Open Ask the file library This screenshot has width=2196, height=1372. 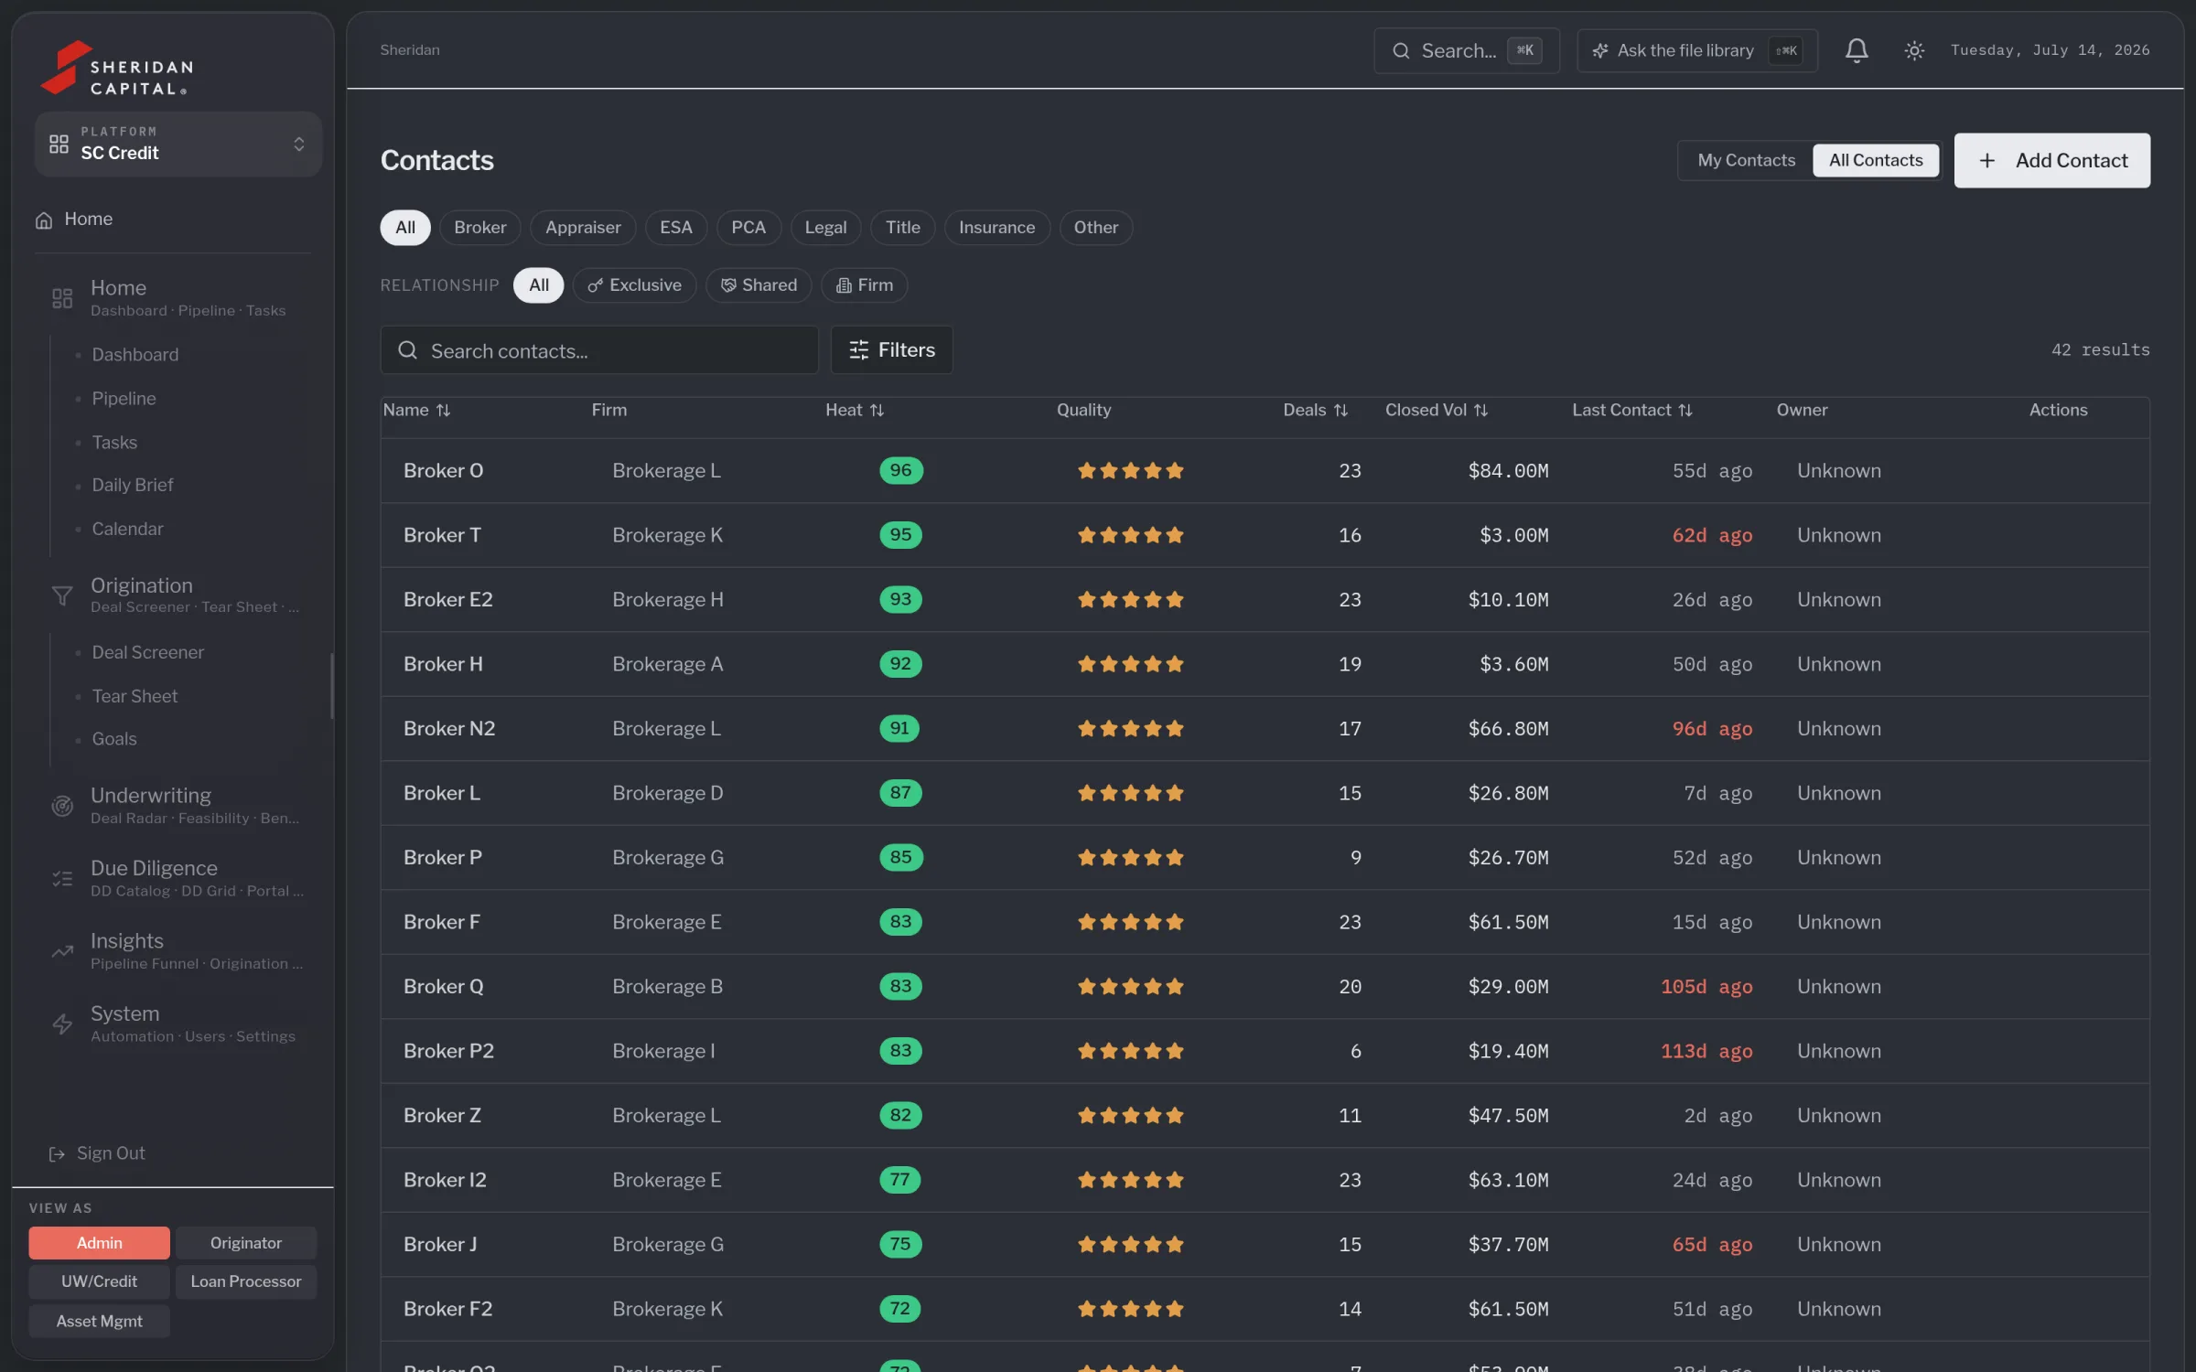click(1696, 50)
